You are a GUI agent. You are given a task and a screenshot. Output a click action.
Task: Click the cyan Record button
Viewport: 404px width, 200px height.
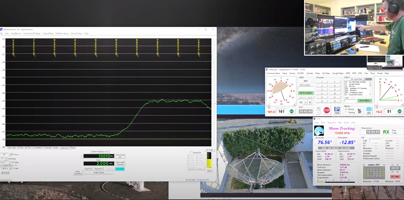[120, 169]
